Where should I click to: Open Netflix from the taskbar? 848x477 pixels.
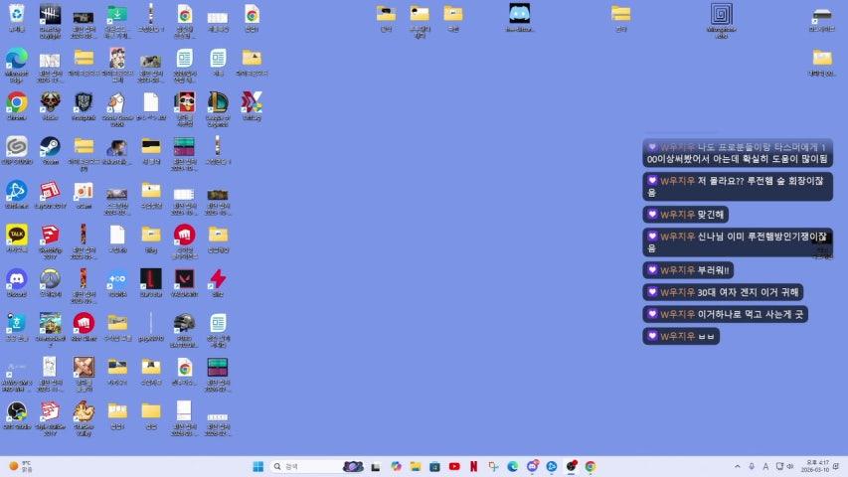pos(474,466)
